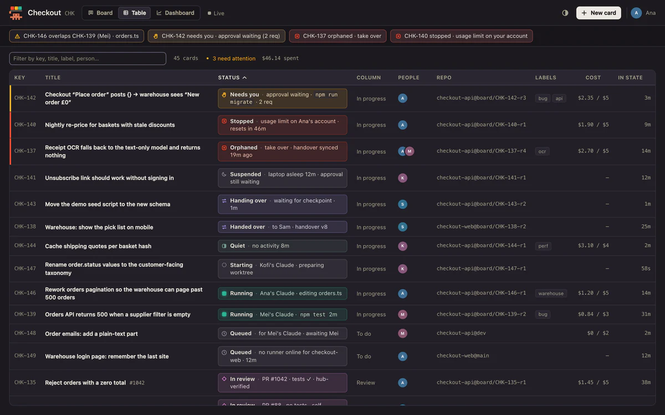The height and width of the screenshot is (415, 665).
Task: Click the Queued clock icon for CHK-148
Action: (224, 334)
